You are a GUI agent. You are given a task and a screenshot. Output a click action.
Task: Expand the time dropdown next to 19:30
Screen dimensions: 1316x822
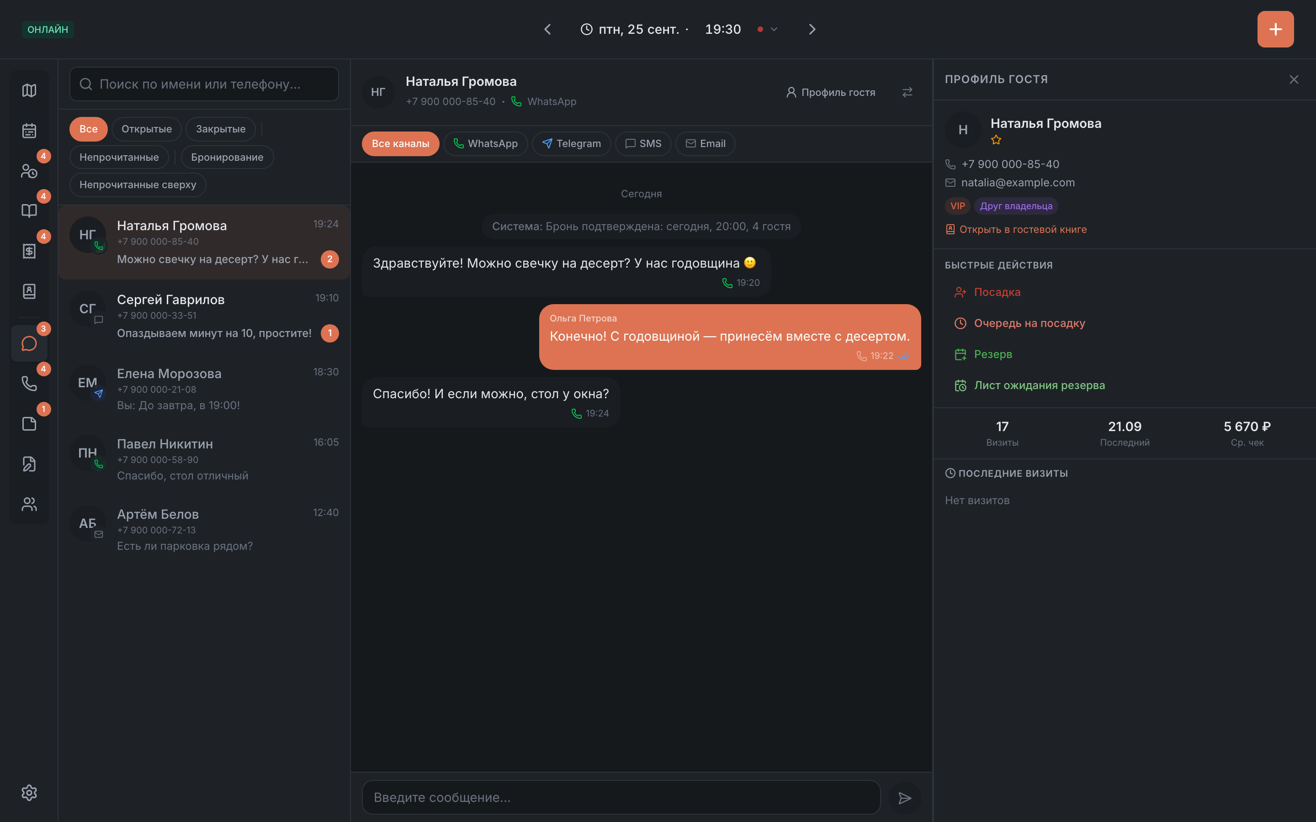coord(774,29)
